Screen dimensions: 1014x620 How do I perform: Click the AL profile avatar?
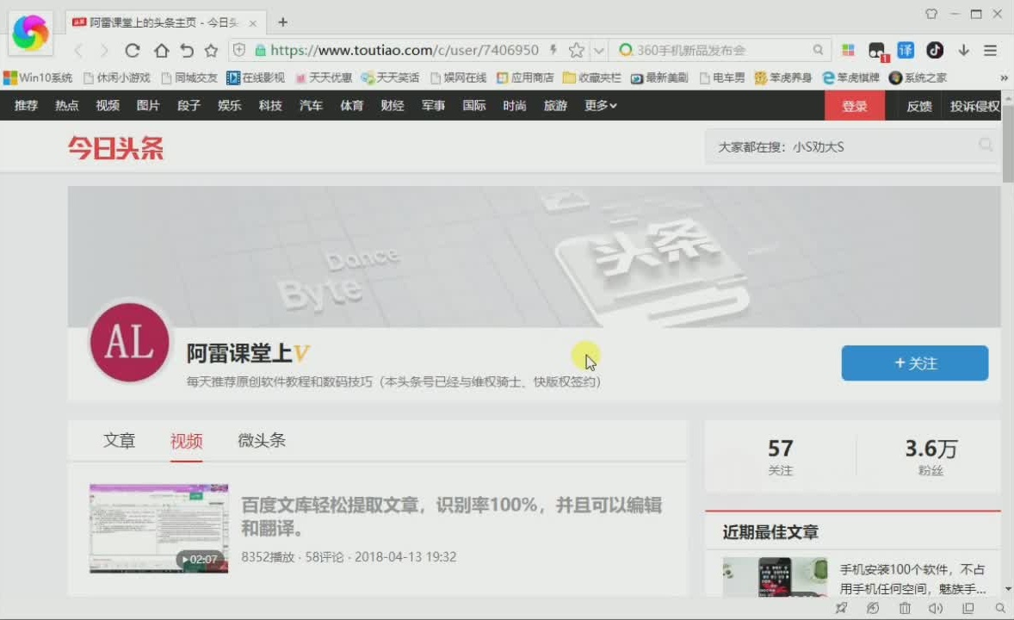click(130, 343)
